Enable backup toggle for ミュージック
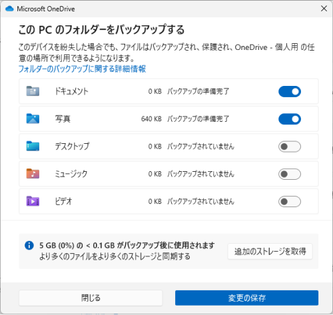 point(290,174)
